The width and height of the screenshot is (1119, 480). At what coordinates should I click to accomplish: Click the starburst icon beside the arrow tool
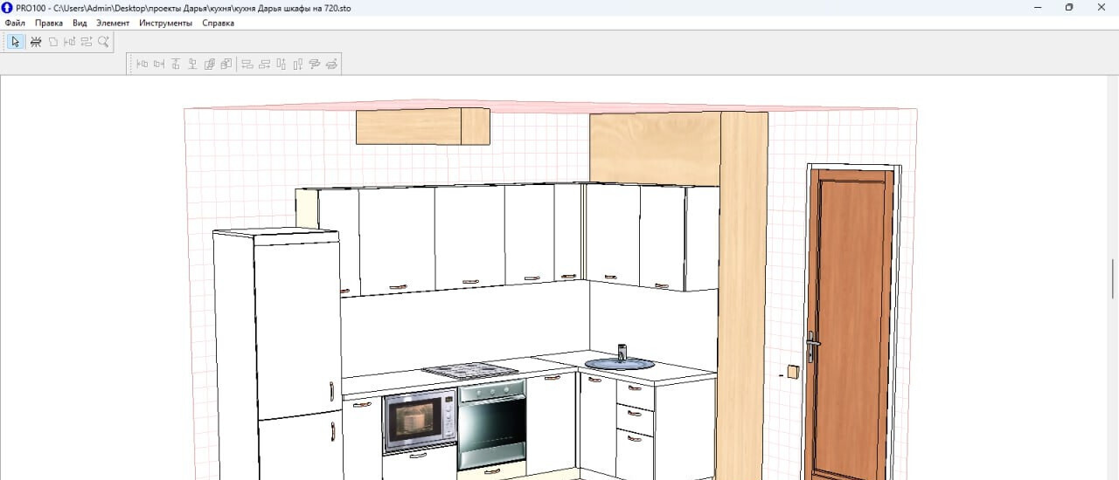36,42
